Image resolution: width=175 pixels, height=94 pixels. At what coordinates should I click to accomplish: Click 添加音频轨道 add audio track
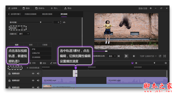click(x=33, y=68)
